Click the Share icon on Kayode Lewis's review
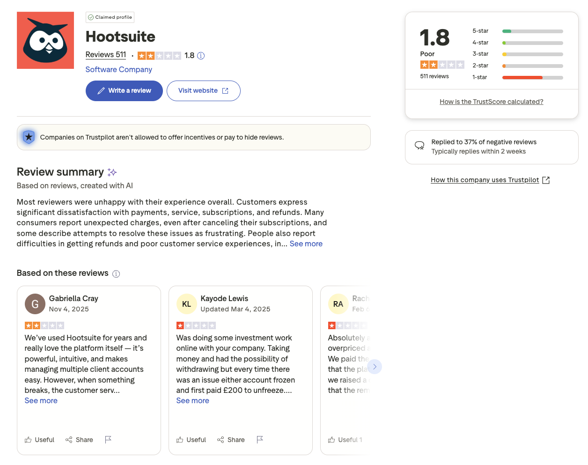The width and height of the screenshot is (588, 465). point(220,440)
